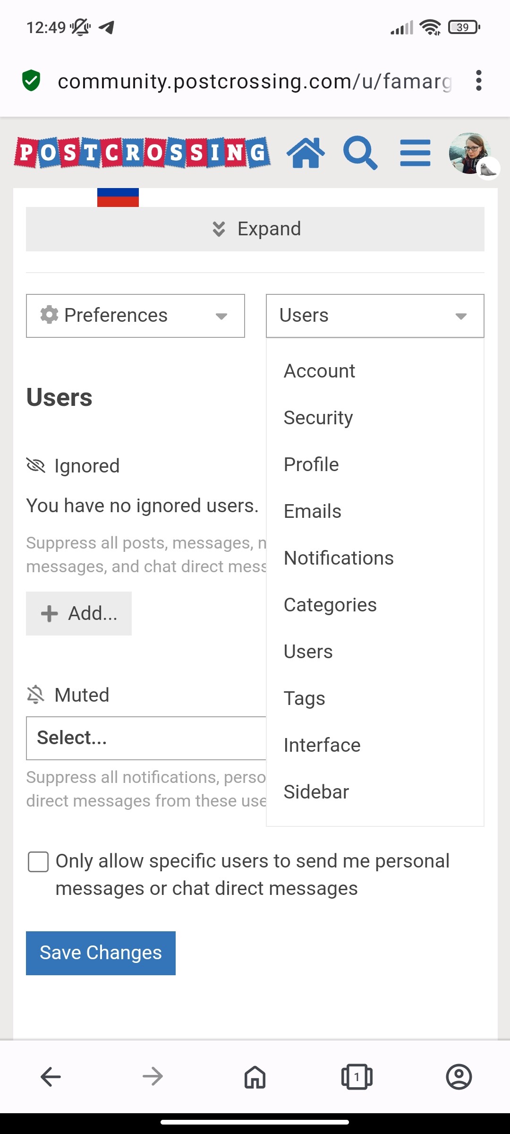Open the Preferences dropdown

[136, 316]
